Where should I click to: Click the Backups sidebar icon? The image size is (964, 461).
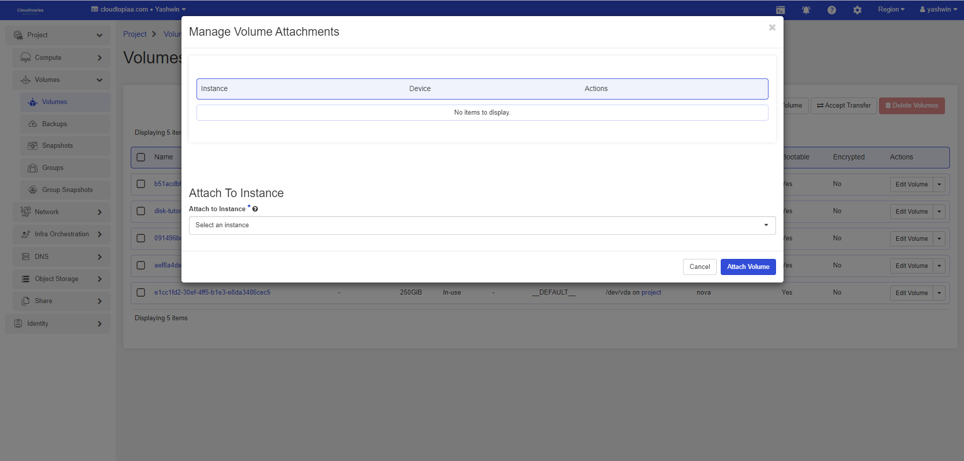tap(33, 124)
